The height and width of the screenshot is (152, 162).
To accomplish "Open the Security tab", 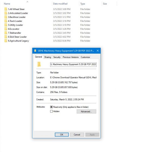I will (57, 57).
